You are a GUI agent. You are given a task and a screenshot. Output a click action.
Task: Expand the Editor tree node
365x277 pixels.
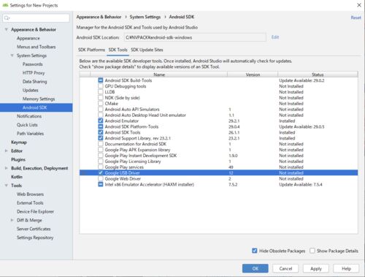coord(7,151)
